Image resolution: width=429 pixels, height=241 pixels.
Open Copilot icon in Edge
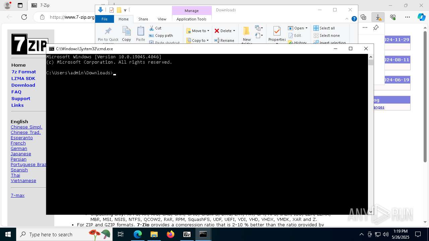pyautogui.click(x=421, y=17)
